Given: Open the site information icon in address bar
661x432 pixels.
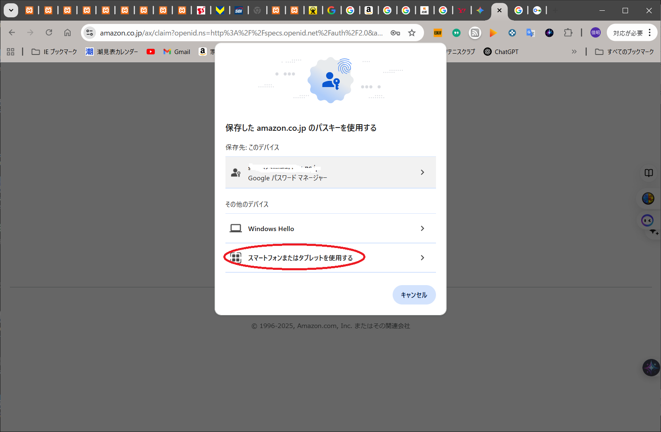Looking at the screenshot, I should 90,33.
